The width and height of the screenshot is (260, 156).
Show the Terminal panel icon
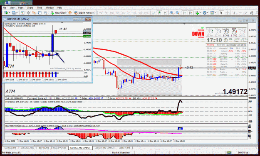pyautogui.click(x=40, y=13)
